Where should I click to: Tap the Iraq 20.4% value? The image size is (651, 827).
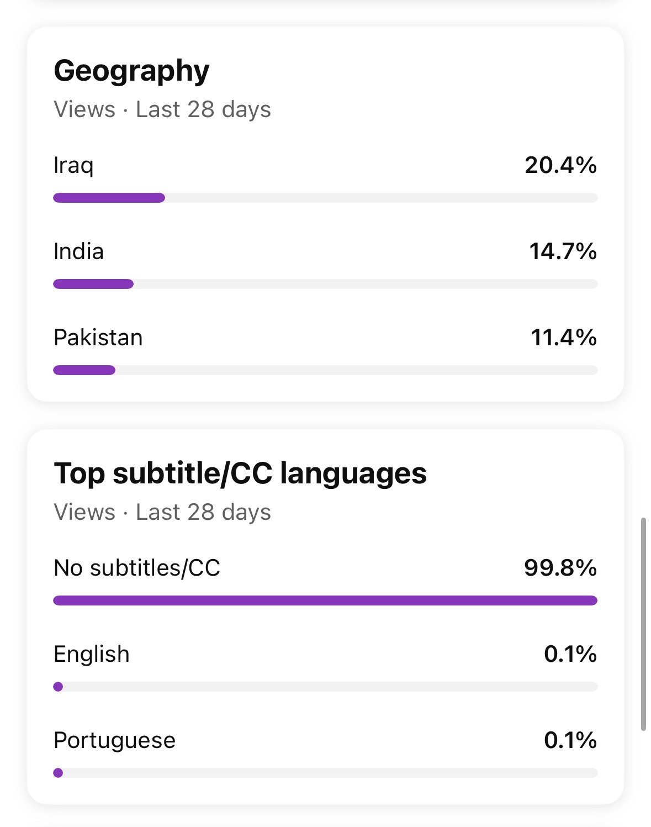click(x=560, y=165)
